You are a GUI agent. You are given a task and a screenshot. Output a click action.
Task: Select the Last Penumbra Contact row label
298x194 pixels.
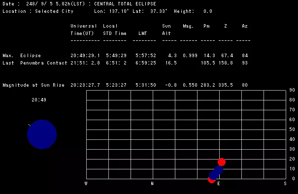[35, 63]
